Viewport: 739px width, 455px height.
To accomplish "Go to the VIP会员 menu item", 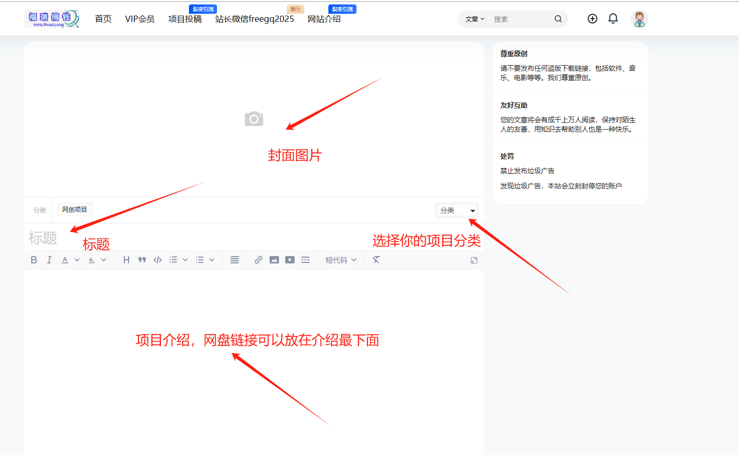I will [139, 18].
